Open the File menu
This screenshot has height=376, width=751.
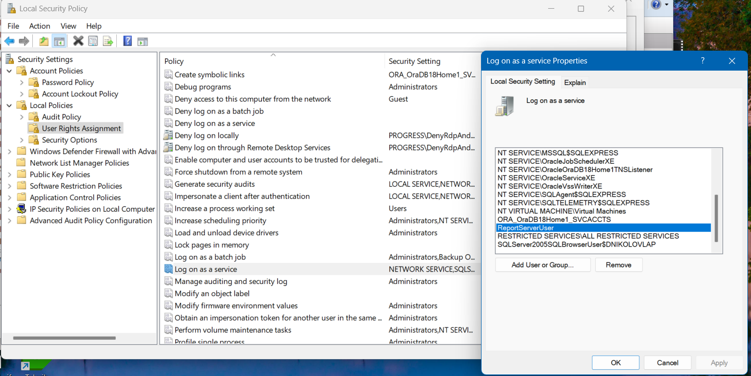click(13, 26)
